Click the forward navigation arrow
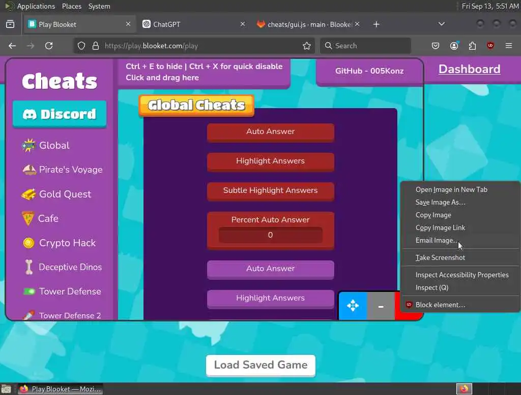Image resolution: width=521 pixels, height=395 pixels. 31,46
